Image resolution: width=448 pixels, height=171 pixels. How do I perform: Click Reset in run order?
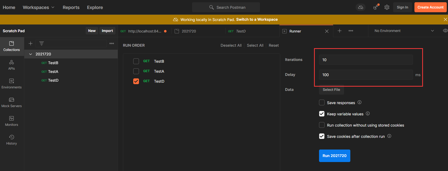(x=274, y=45)
